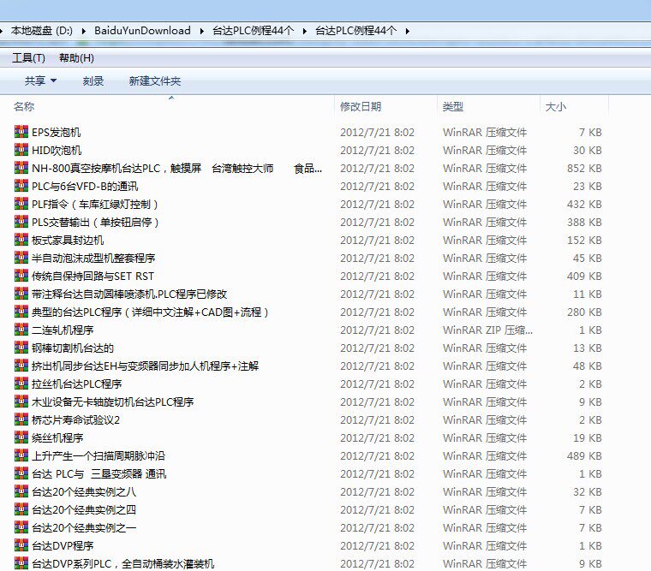Select the icon of NH-800真空按摩机 archive
The image size is (651, 571).
[x=21, y=168]
